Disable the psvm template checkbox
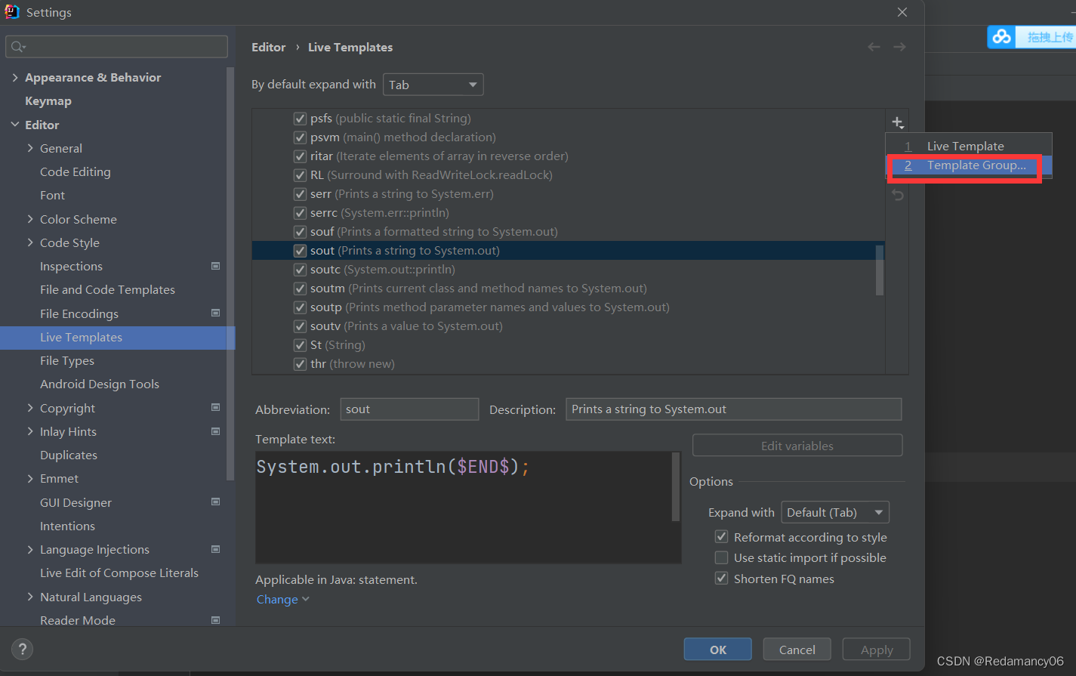 click(300, 137)
